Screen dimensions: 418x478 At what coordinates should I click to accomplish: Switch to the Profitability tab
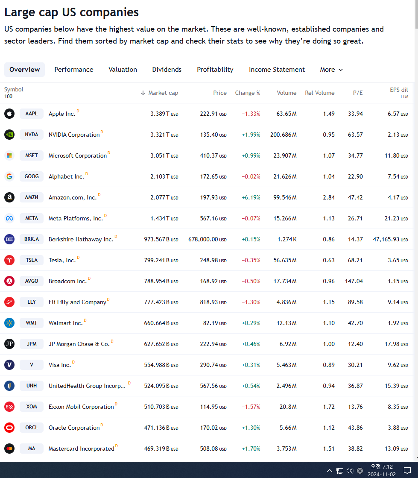point(215,70)
